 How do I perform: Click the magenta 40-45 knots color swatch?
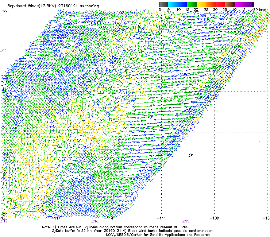pos(239,4)
